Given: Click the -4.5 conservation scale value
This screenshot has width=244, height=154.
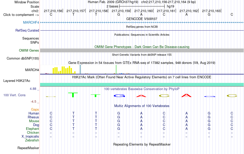Looking at the screenshot, I should click(x=33, y=102).
